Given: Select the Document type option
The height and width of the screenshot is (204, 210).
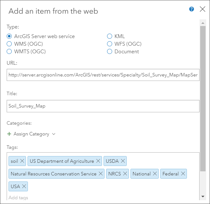Looking at the screenshot, I should [x=110, y=51].
